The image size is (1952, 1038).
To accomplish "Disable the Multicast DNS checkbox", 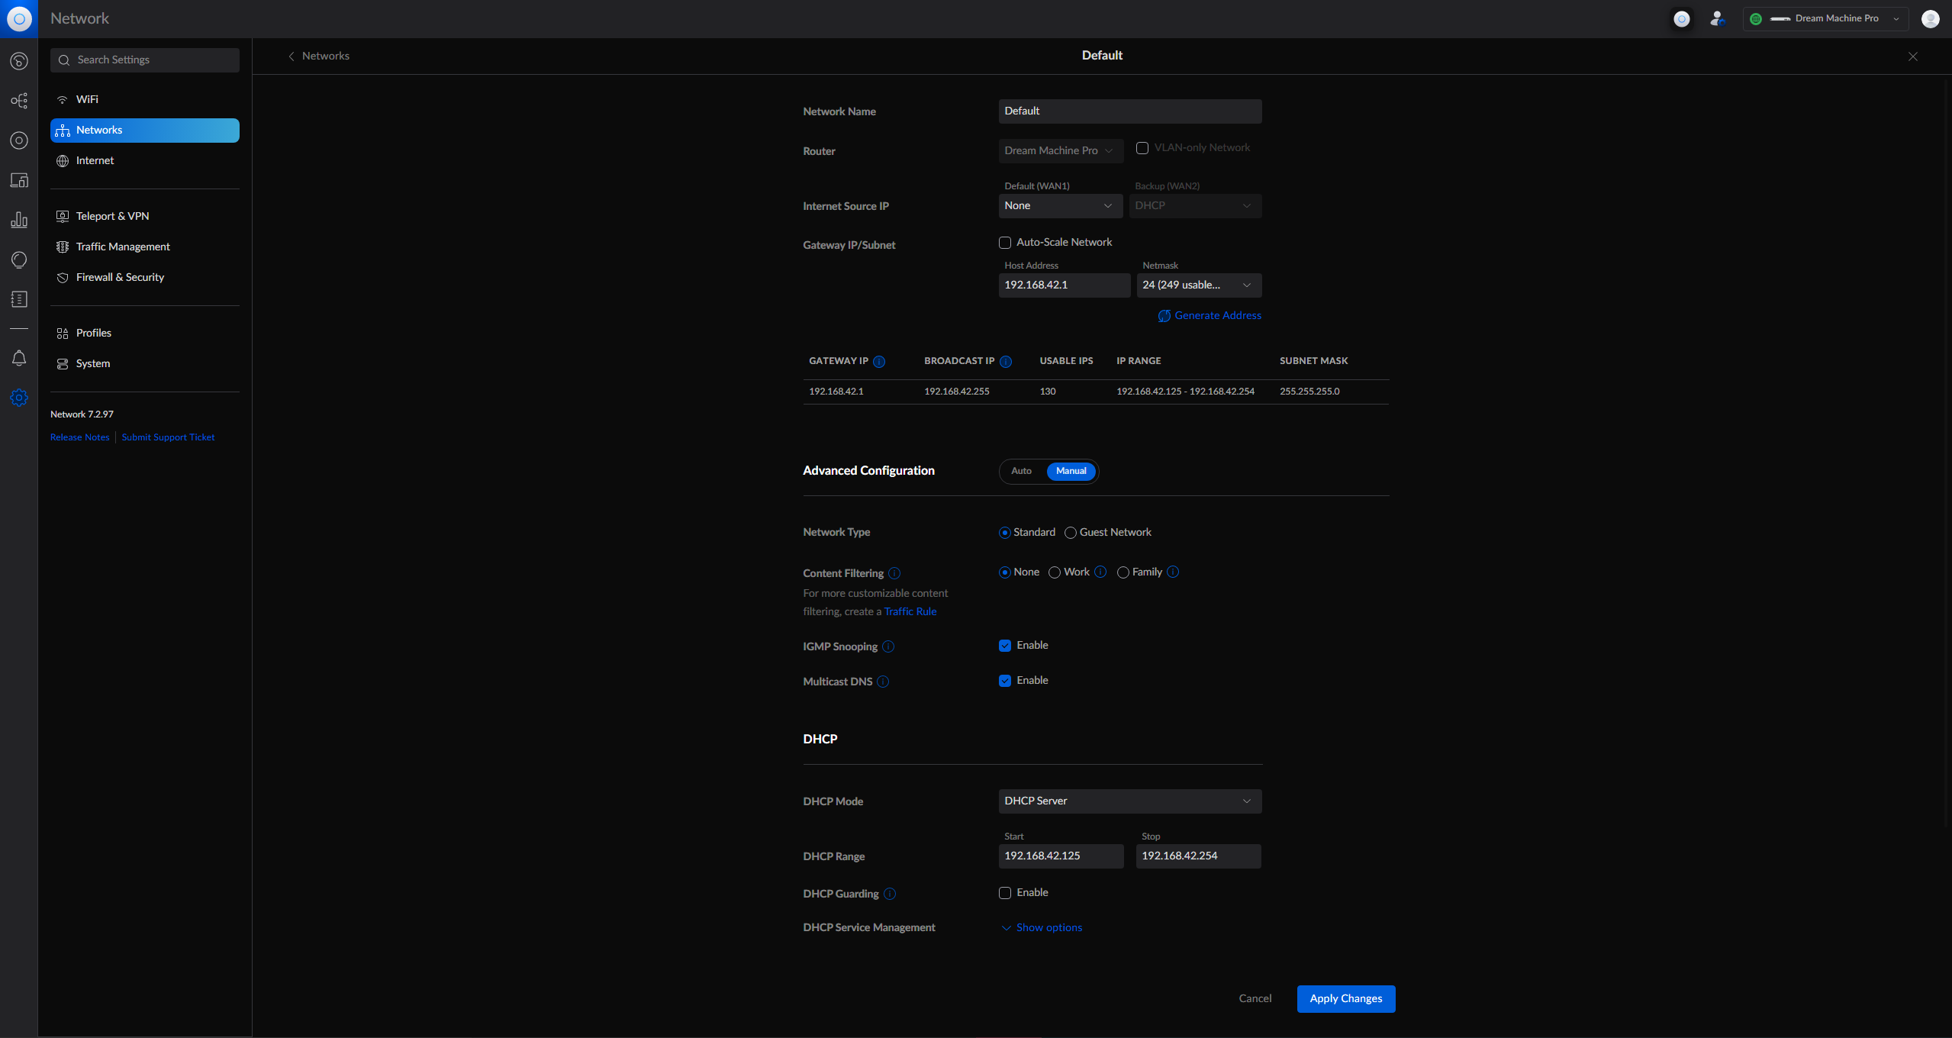I will coord(1005,681).
